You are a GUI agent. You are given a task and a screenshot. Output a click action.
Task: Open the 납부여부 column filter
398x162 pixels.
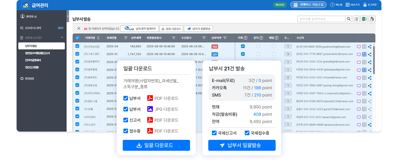(x=225, y=38)
